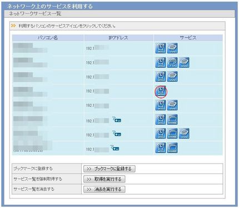Click the パソコン名 column header
This screenshot has height=208, width=239.
coord(48,38)
